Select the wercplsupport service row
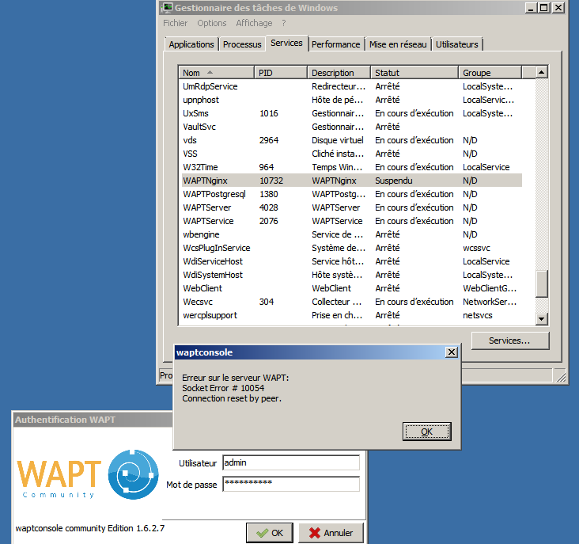Viewport: 579px width, 544px height. click(x=351, y=315)
